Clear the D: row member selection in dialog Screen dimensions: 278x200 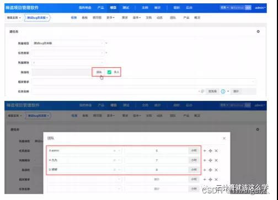pos(114,170)
